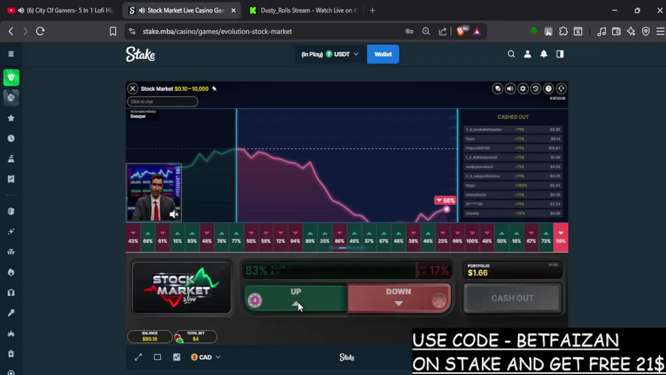The height and width of the screenshot is (375, 666).
Task: Switch to City Of Gamers YouTube tab
Action: (61, 10)
